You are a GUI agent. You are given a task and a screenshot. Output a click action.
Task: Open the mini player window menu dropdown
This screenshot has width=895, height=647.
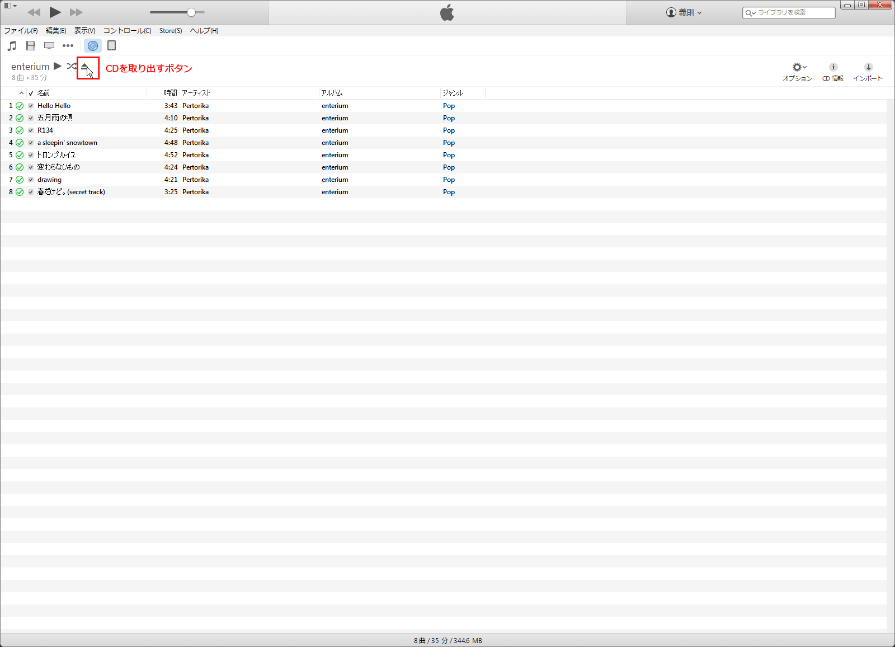click(x=10, y=6)
